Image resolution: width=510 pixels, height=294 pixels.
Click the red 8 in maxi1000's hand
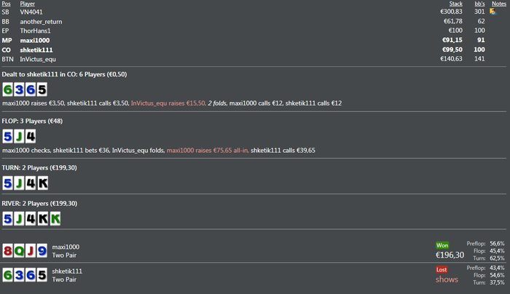pos(7,251)
